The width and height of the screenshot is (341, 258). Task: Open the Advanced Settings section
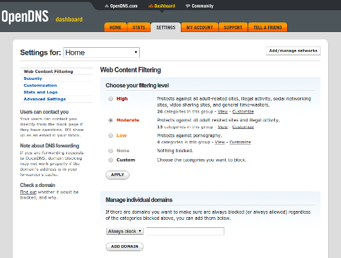(44, 99)
